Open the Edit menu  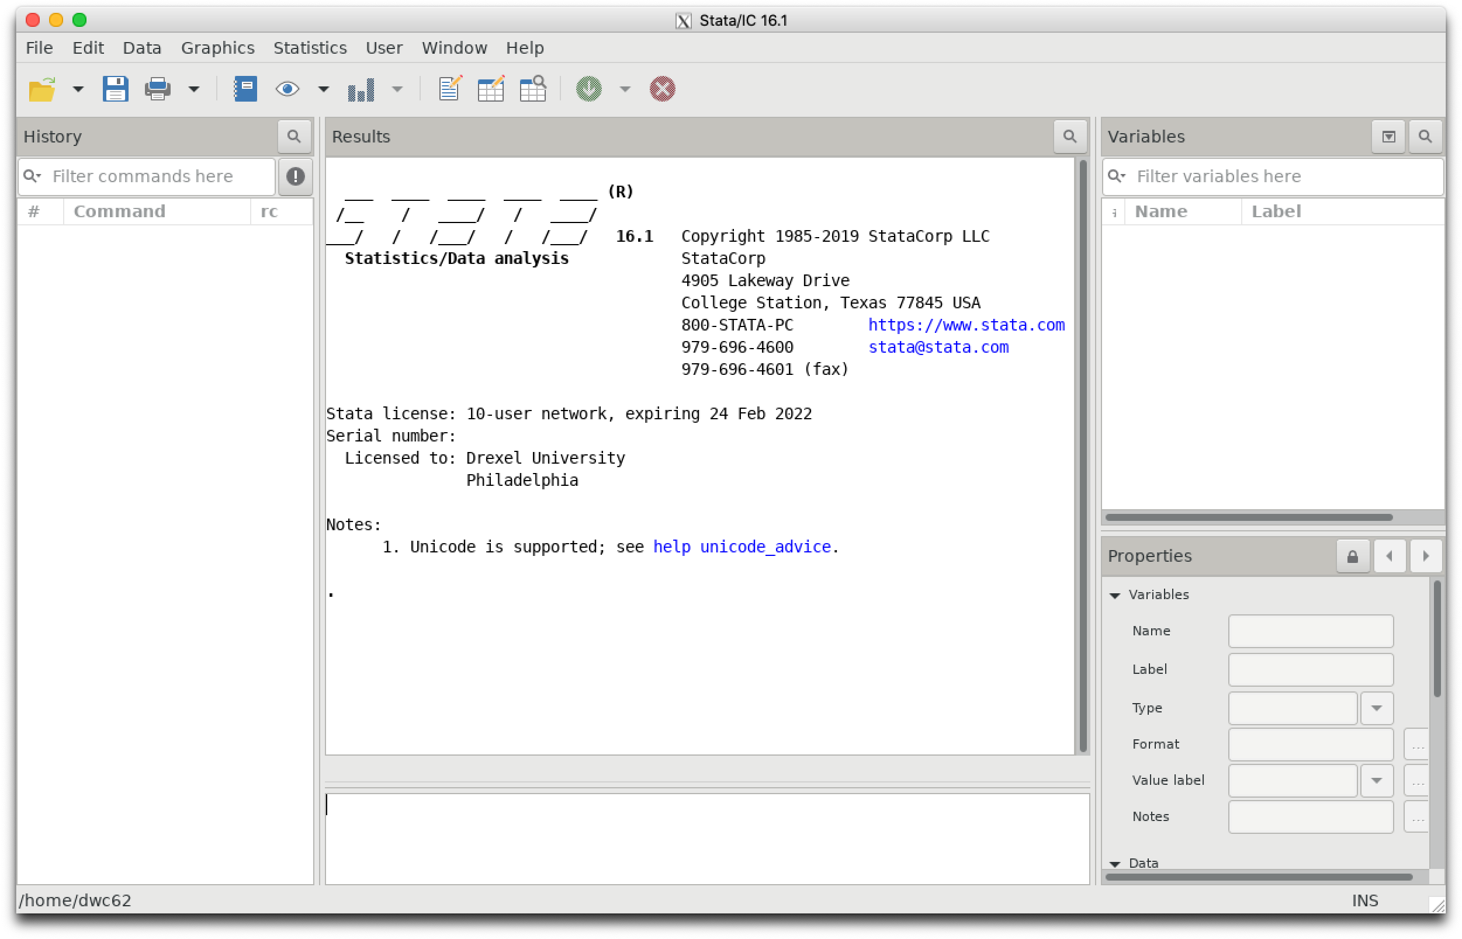(88, 47)
